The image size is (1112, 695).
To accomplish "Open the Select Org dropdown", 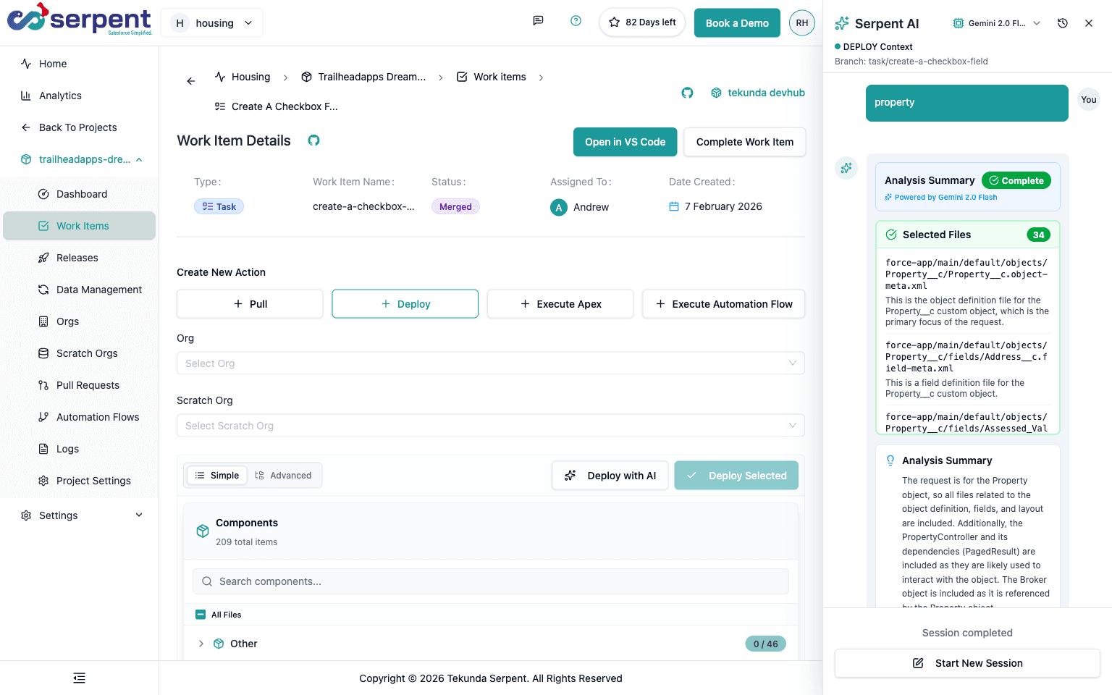I will (490, 363).
